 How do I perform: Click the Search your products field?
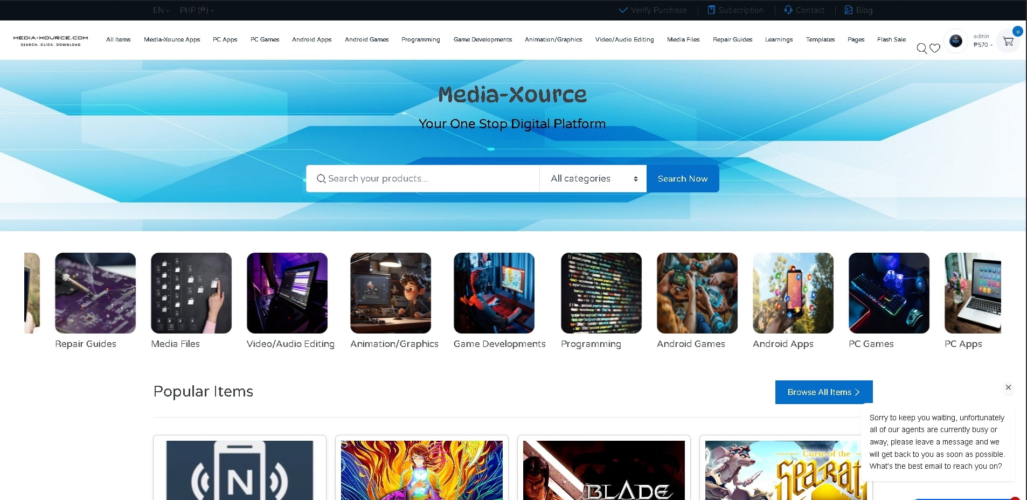(x=423, y=178)
